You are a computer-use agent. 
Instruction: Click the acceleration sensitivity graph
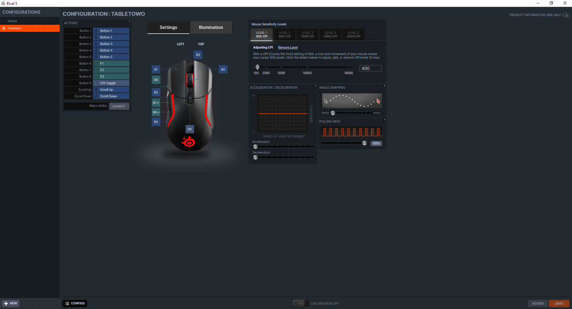[283, 114]
